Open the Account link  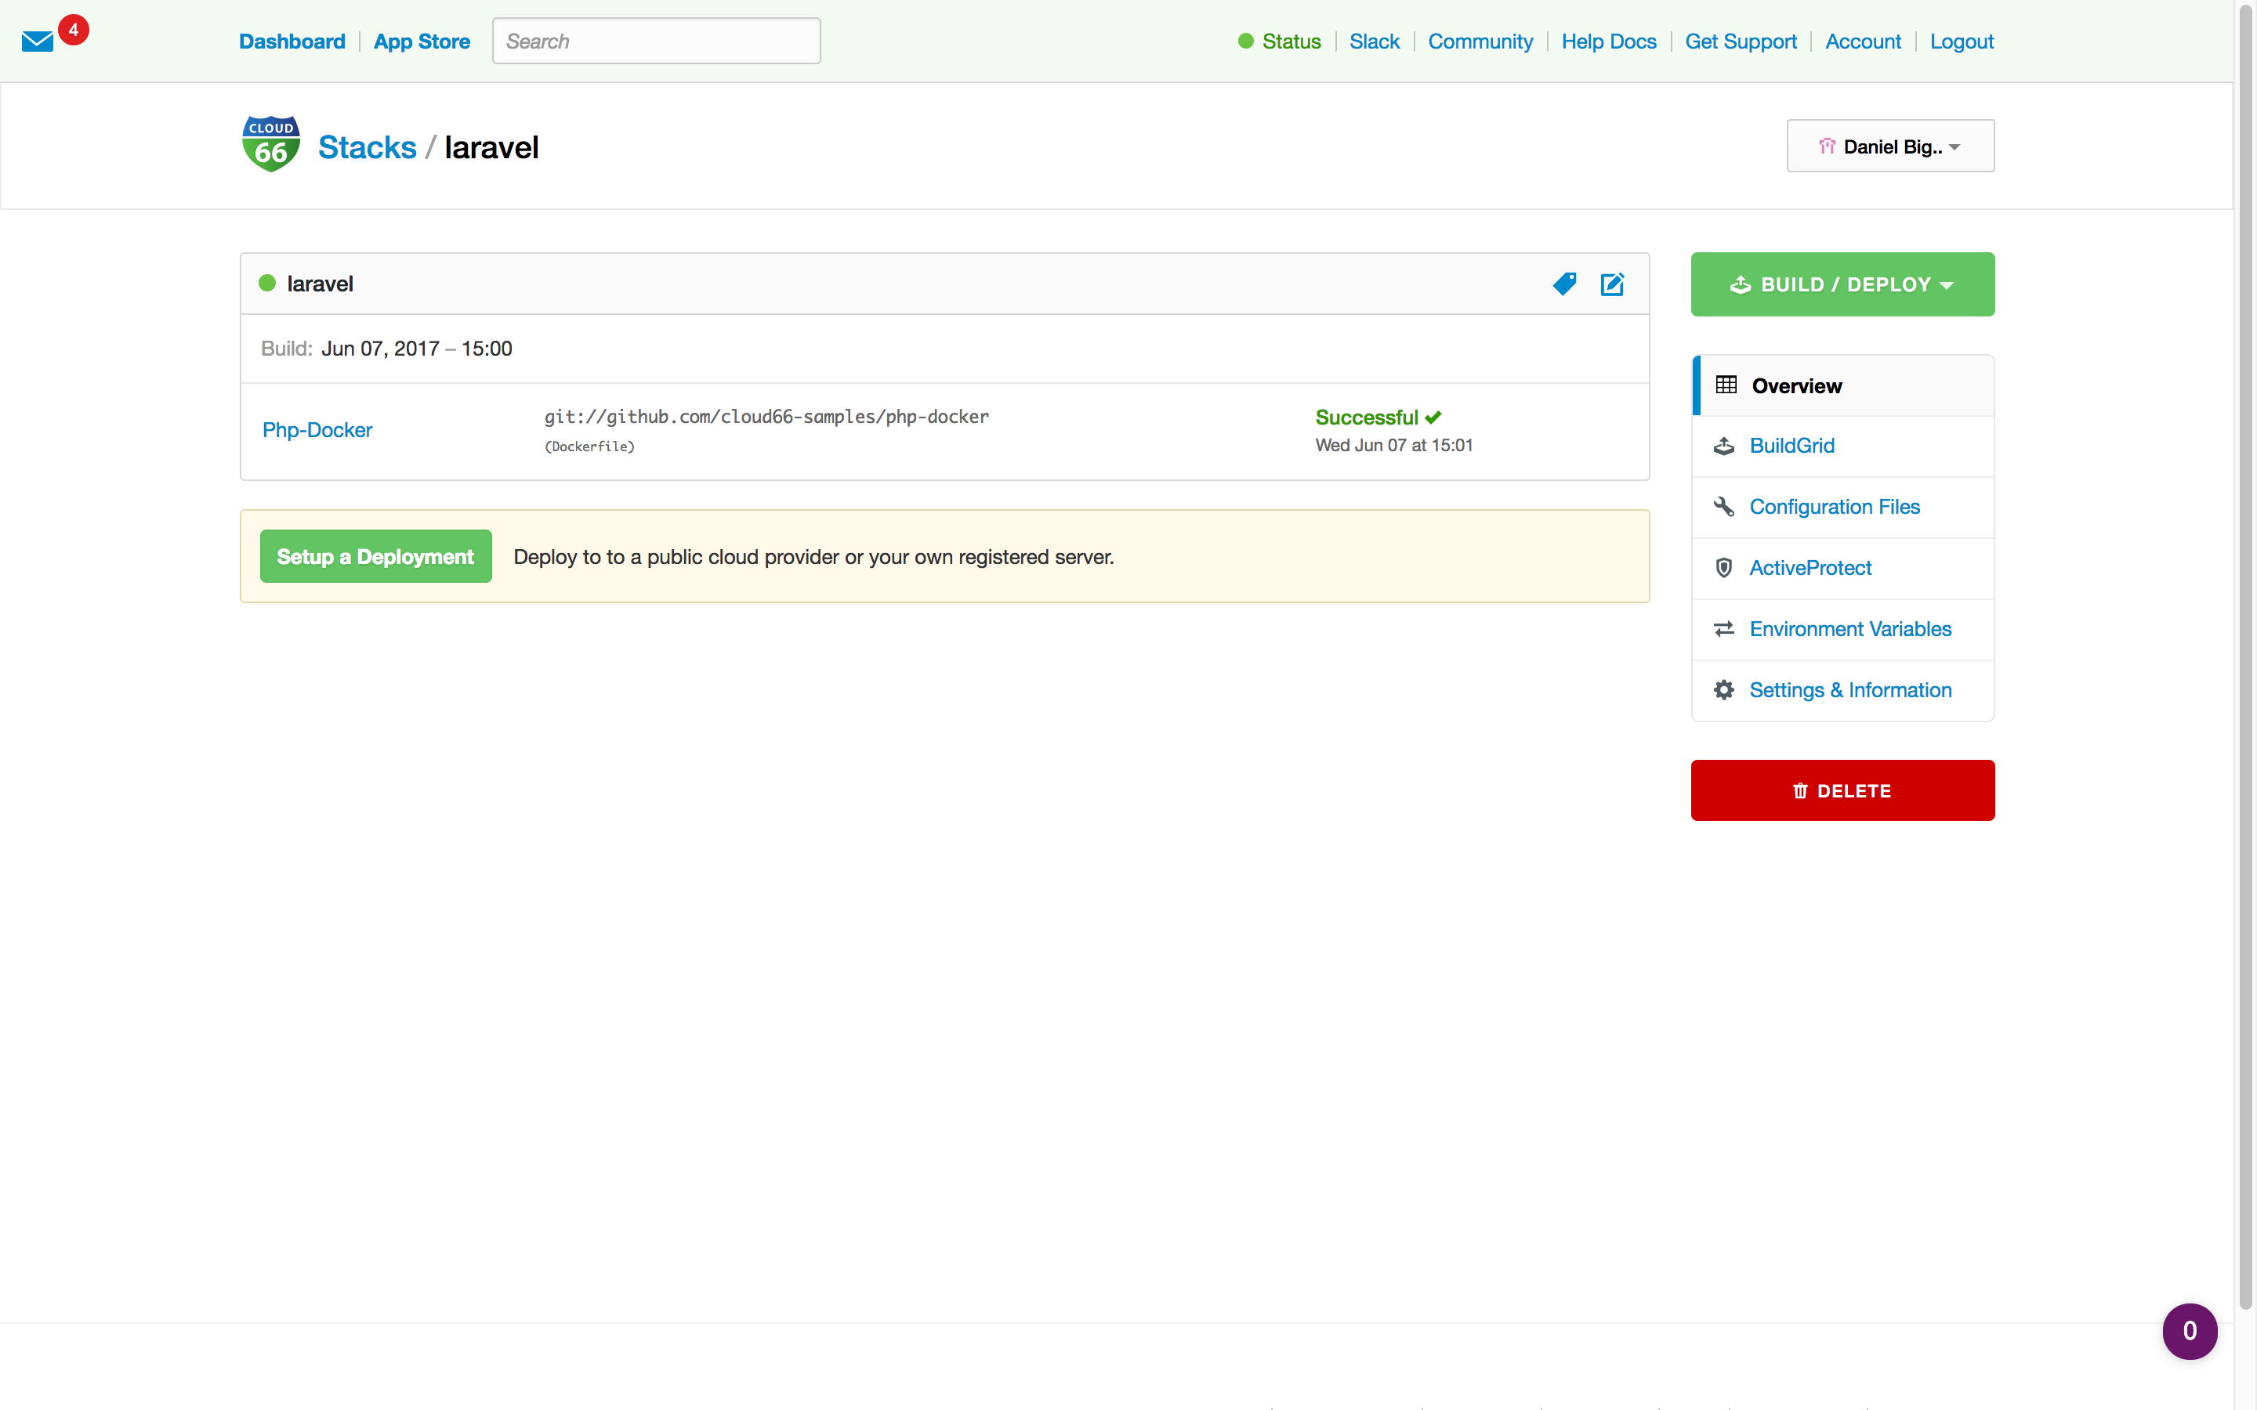click(x=1863, y=41)
